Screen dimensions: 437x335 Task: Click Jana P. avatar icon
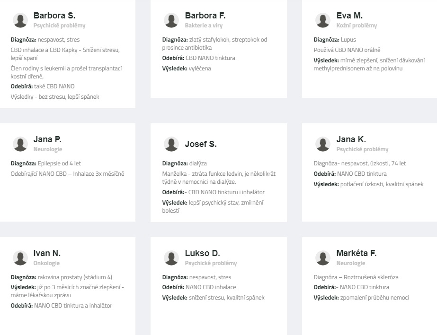point(20,144)
